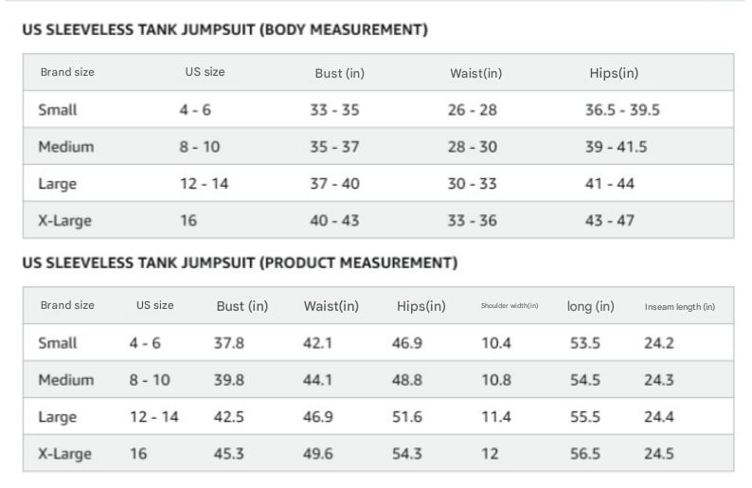Viewport: 752px width, 488px height.
Task: Select the 51.6 hips value for Large
Action: (x=407, y=417)
